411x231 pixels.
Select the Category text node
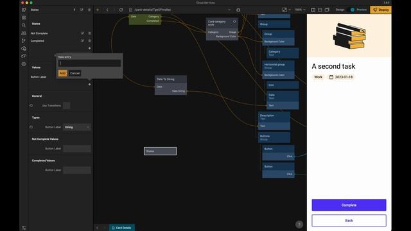(283, 53)
